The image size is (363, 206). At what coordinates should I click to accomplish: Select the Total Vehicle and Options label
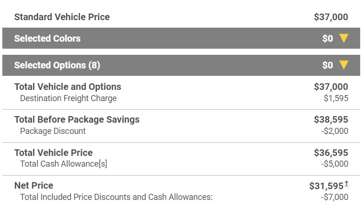click(68, 87)
